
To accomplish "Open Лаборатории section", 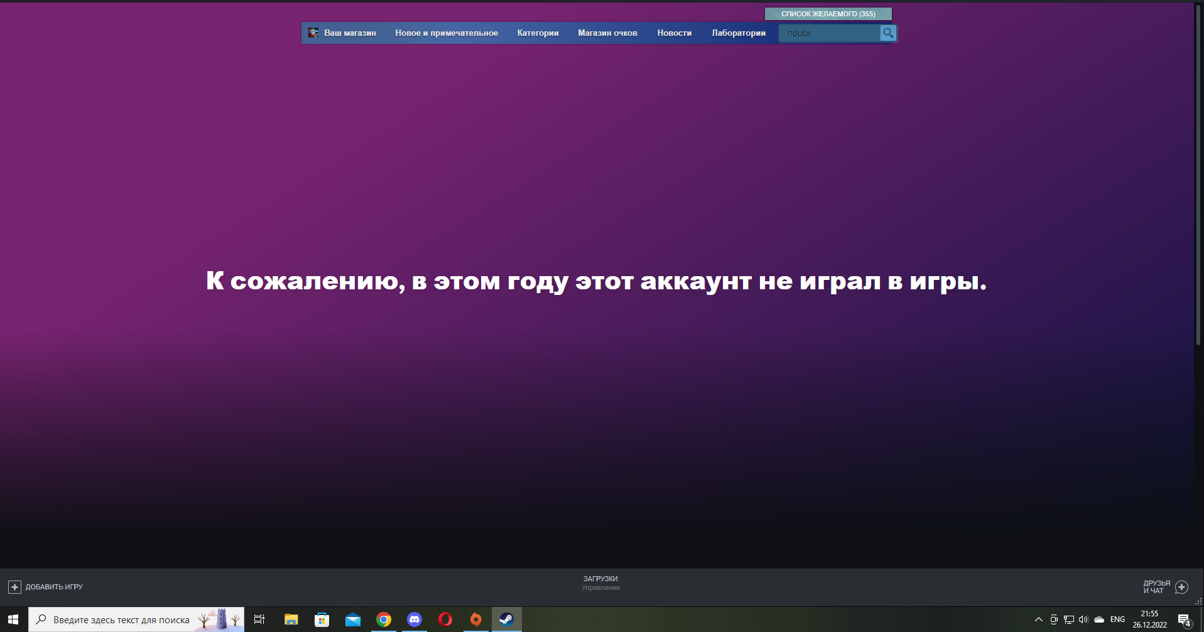I will [x=739, y=33].
